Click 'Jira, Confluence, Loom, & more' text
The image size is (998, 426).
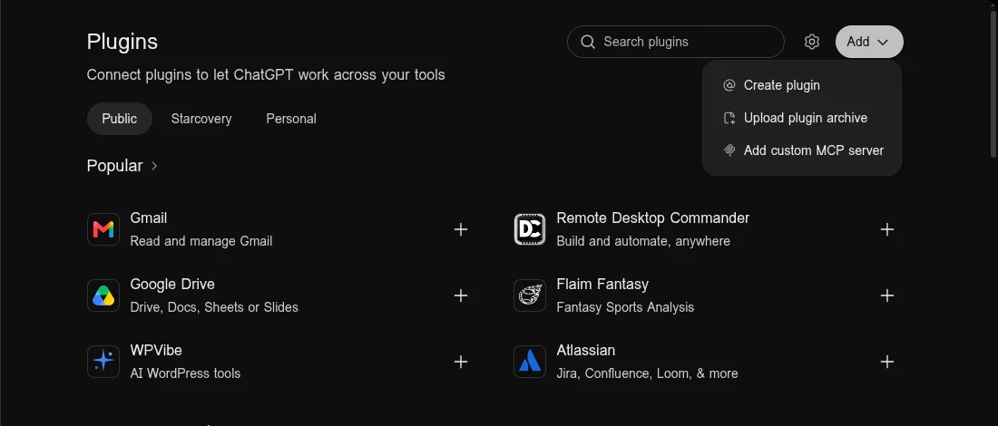(x=647, y=373)
